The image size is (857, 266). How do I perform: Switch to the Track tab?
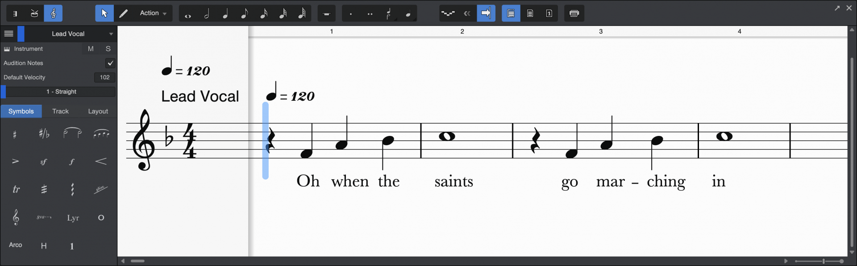point(60,111)
